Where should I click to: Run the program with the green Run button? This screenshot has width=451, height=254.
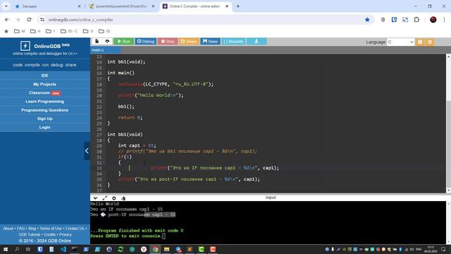pyautogui.click(x=123, y=42)
